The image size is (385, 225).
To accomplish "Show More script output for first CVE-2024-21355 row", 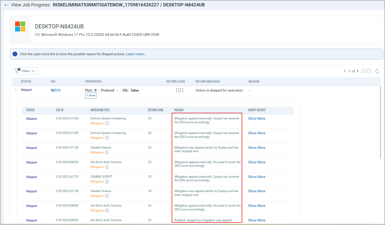I will (x=256, y=118).
